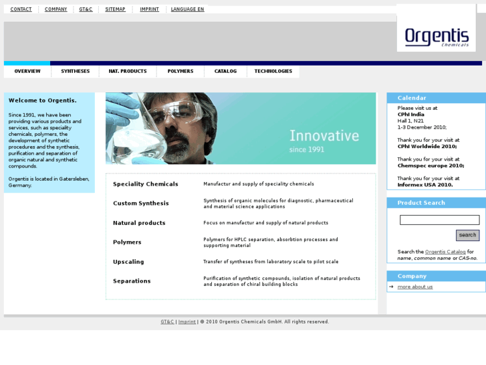This screenshot has width=486, height=365.
Task: Click the '1-3 December 2010' date text
Action: click(x=422, y=127)
